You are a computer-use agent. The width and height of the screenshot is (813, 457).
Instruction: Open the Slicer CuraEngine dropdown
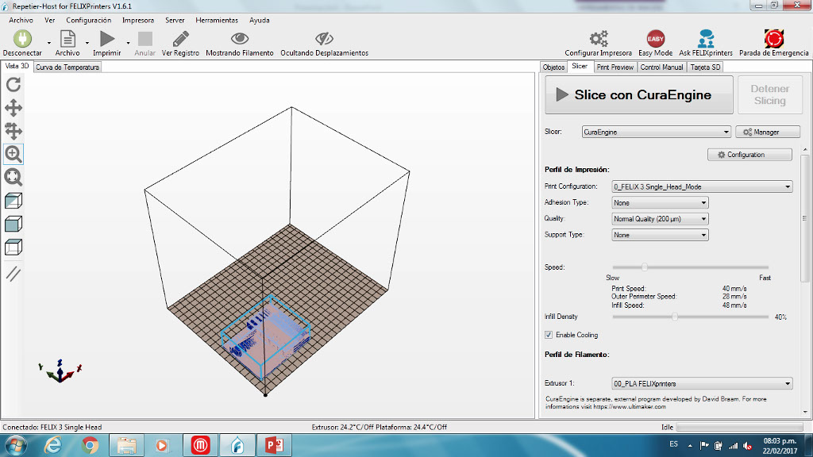click(x=656, y=132)
